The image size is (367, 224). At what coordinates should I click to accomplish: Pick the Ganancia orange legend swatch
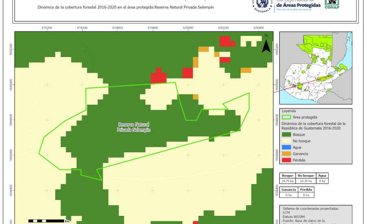pyautogui.click(x=286, y=154)
